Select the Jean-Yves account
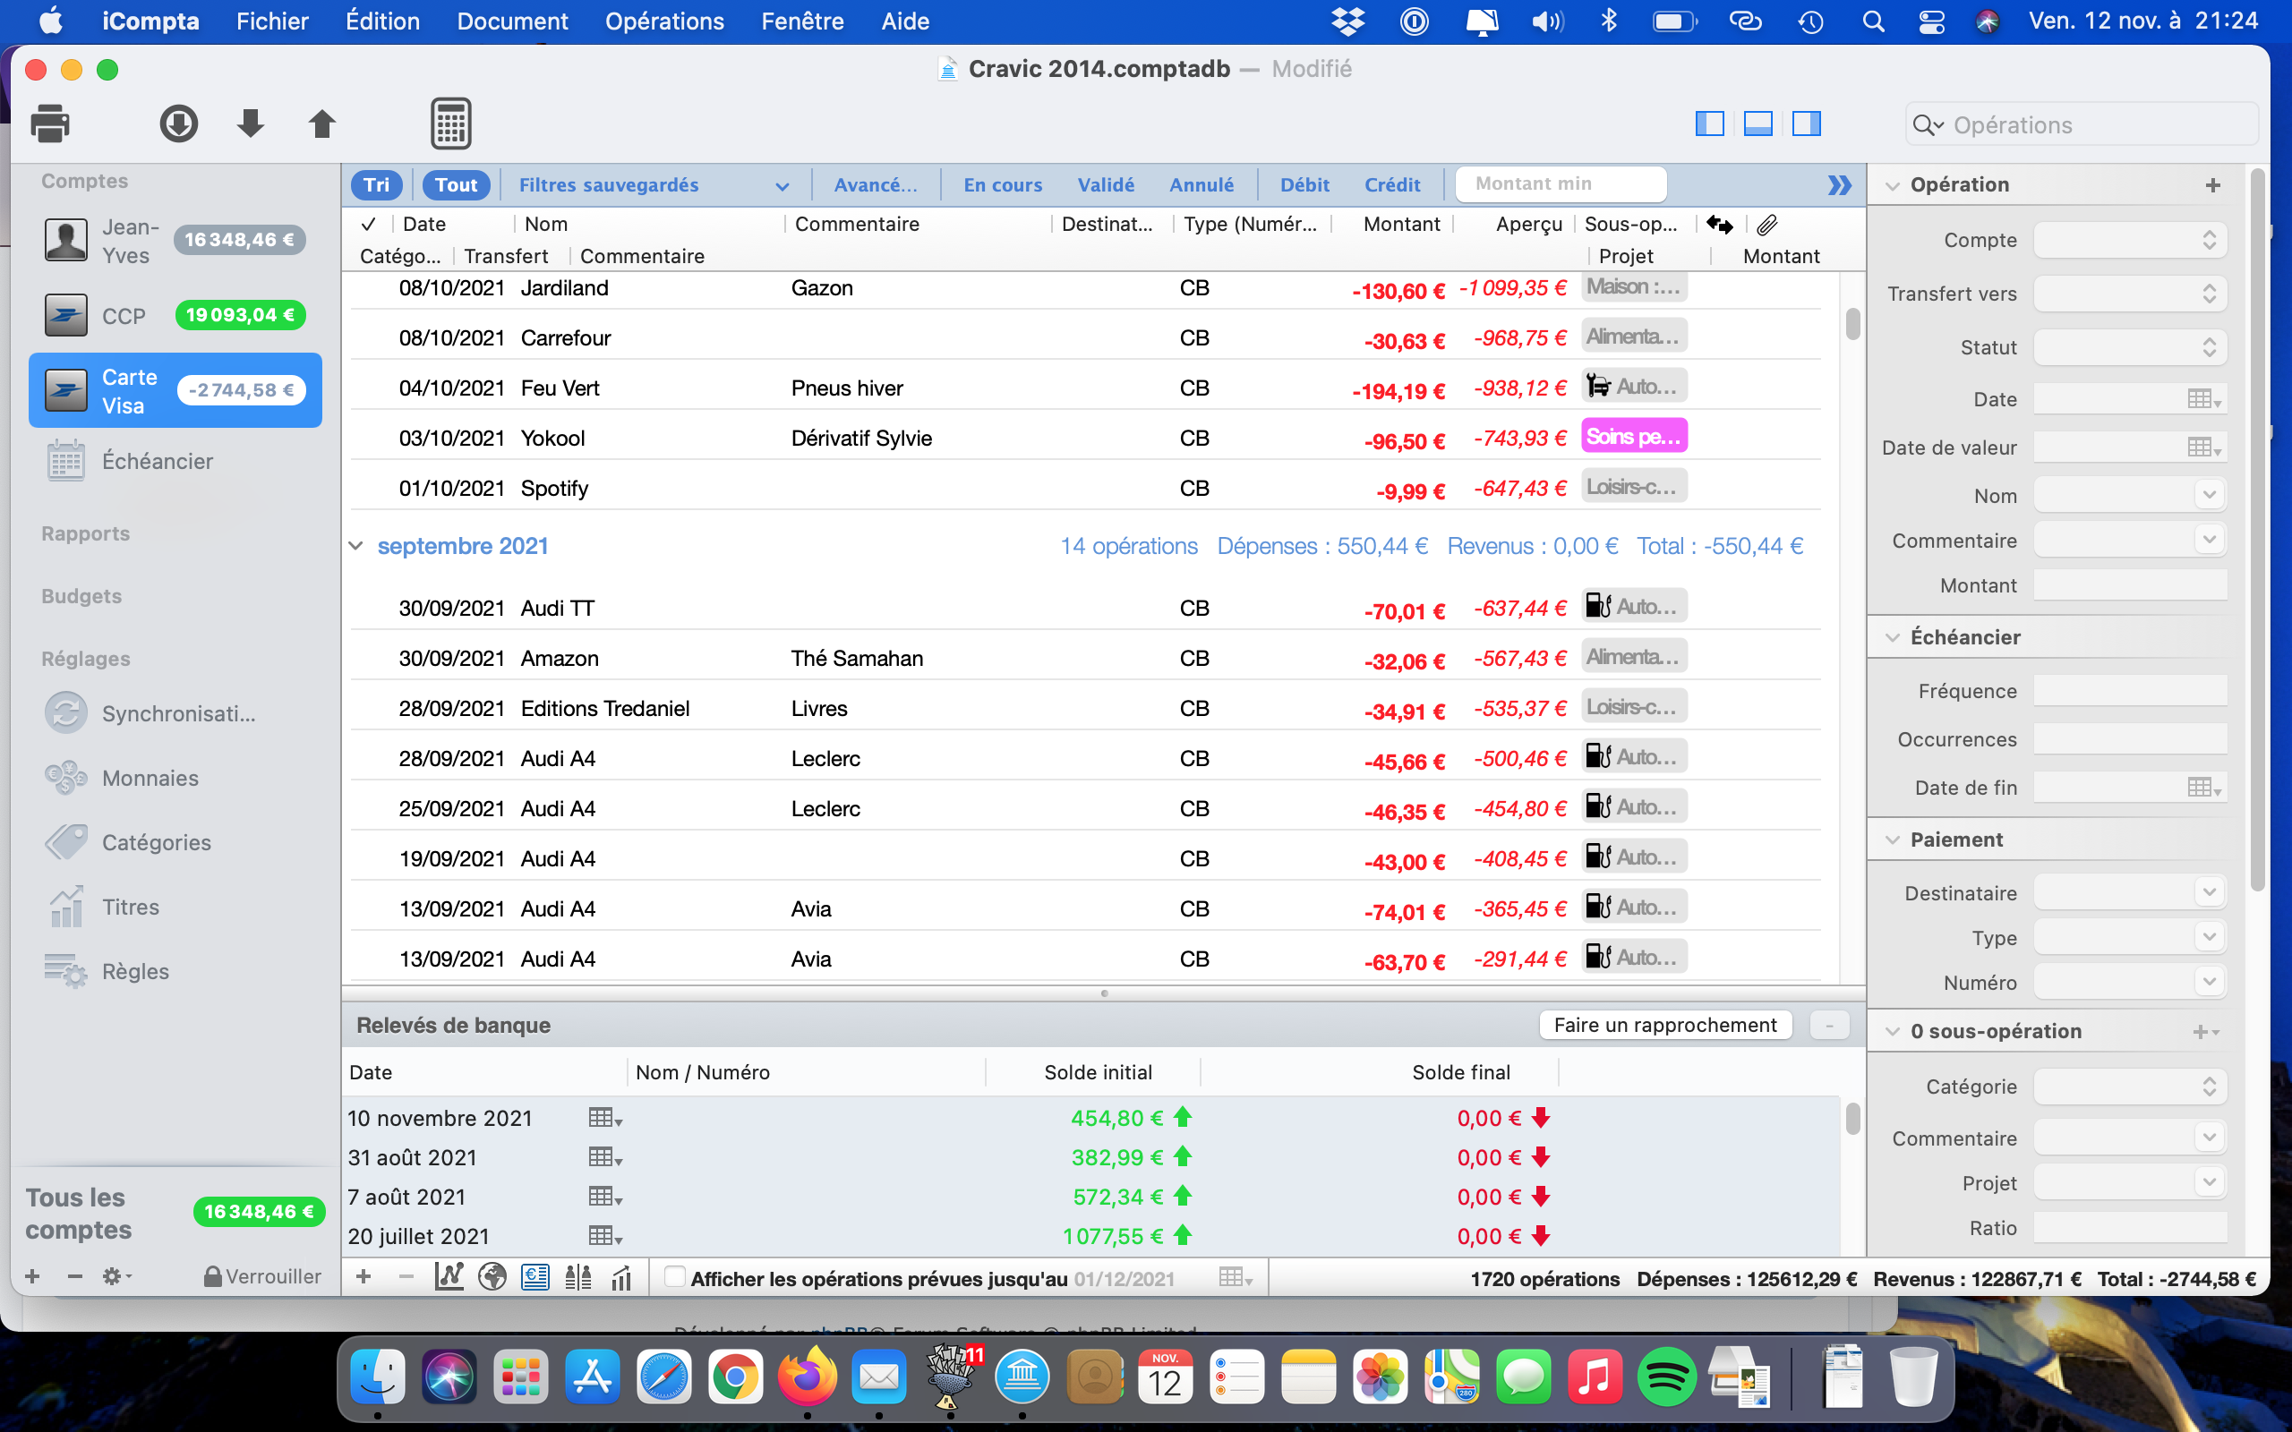2292x1432 pixels. pos(175,241)
